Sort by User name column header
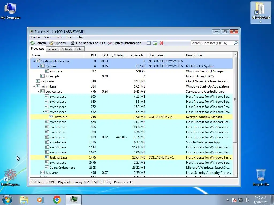The height and width of the screenshot is (205, 274). point(165,55)
